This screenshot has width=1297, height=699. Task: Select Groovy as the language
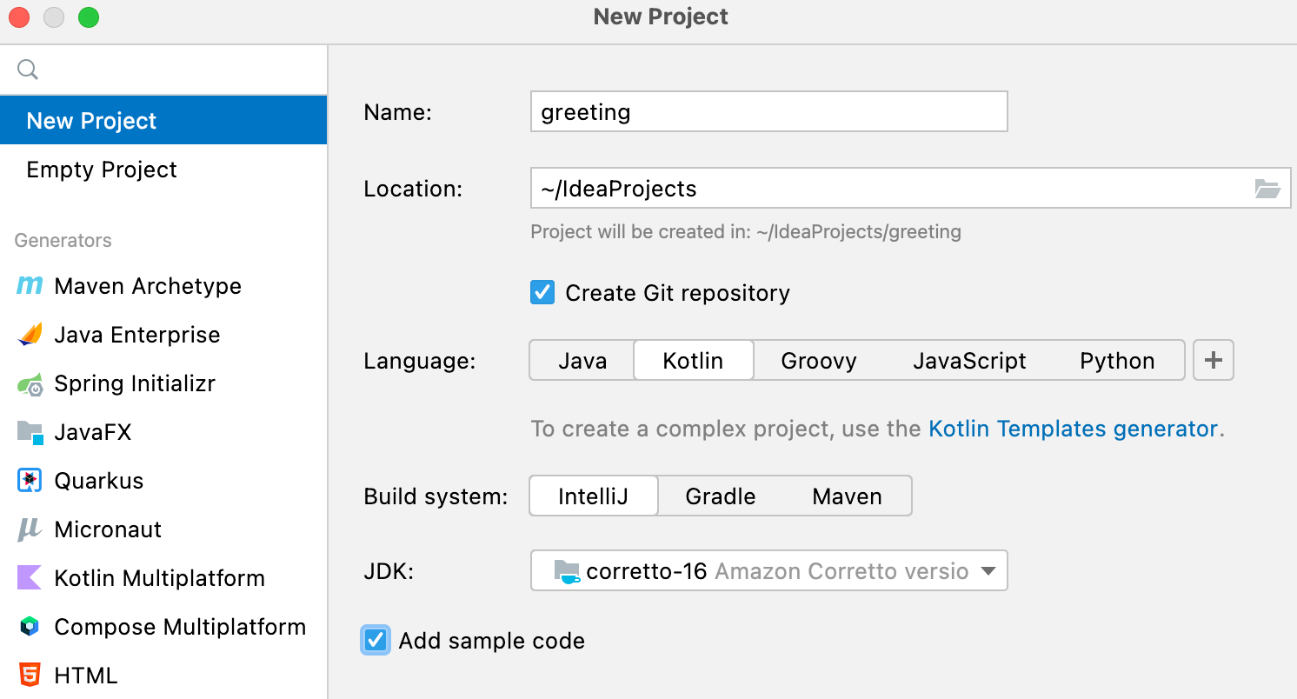819,361
